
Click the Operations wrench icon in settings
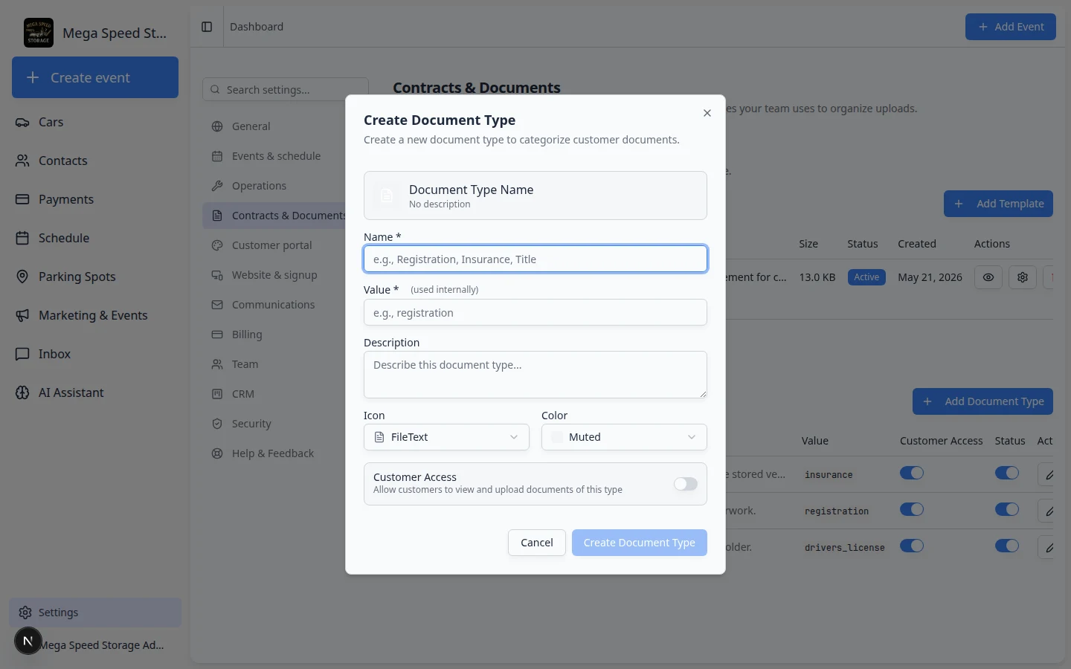tap(217, 186)
